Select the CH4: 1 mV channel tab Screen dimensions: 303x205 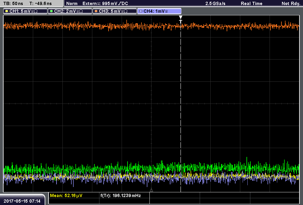coord(159,11)
